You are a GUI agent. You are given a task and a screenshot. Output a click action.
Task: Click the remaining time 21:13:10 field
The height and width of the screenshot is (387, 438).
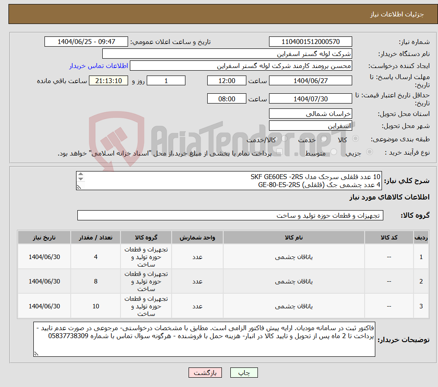click(x=108, y=80)
